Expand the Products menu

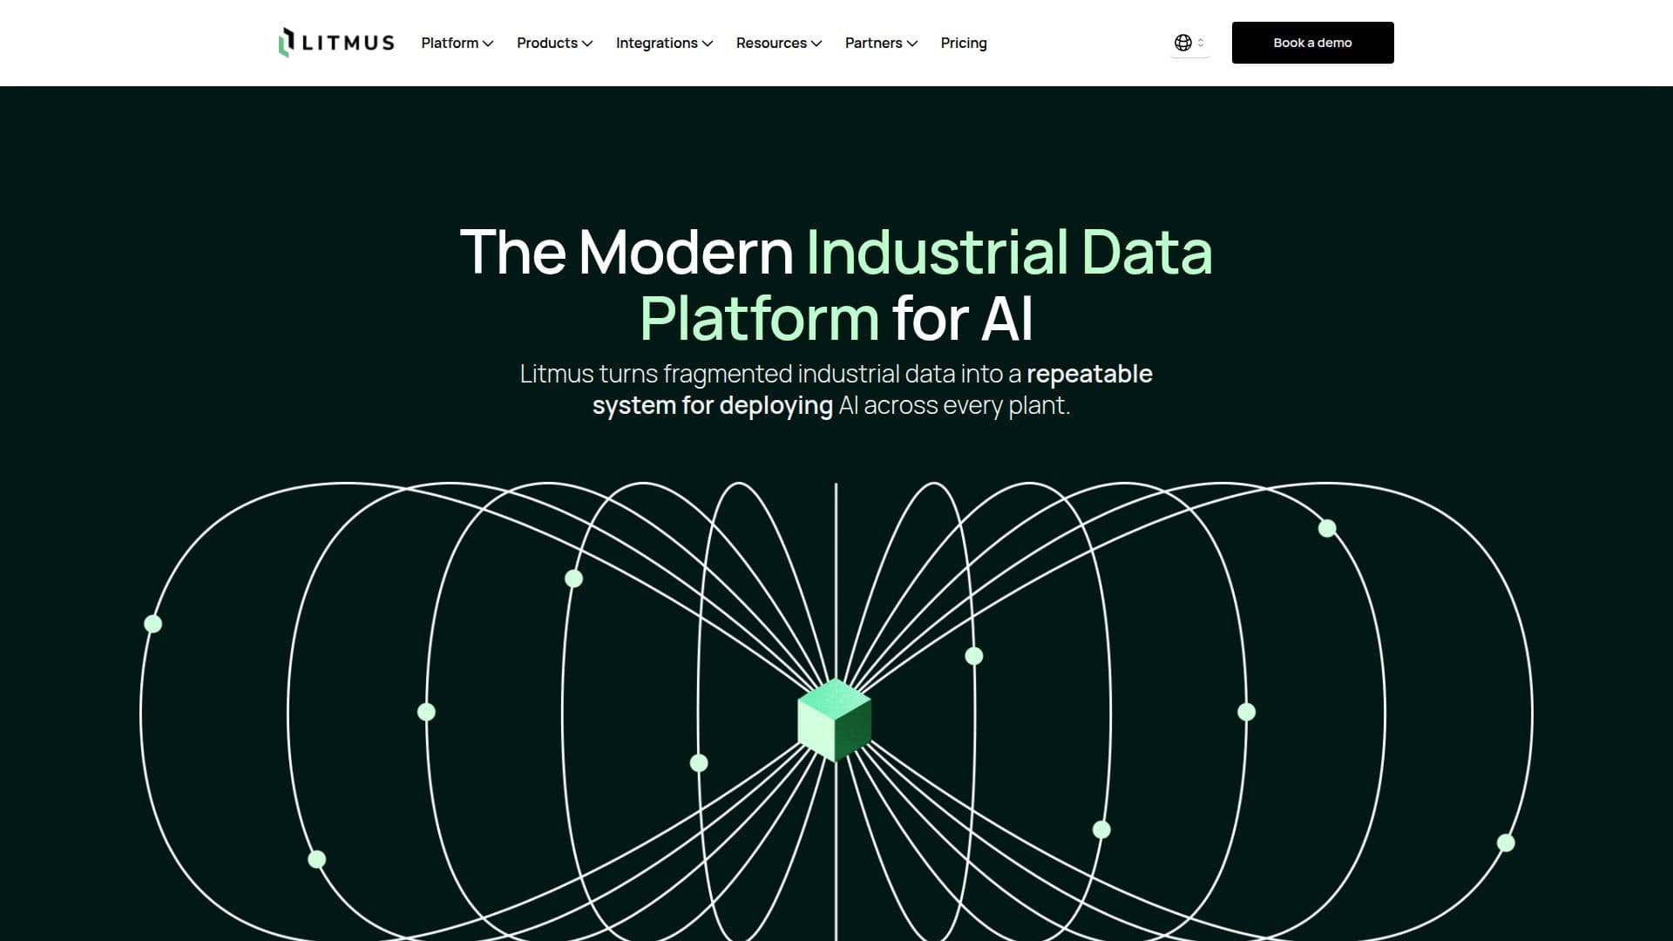click(554, 43)
